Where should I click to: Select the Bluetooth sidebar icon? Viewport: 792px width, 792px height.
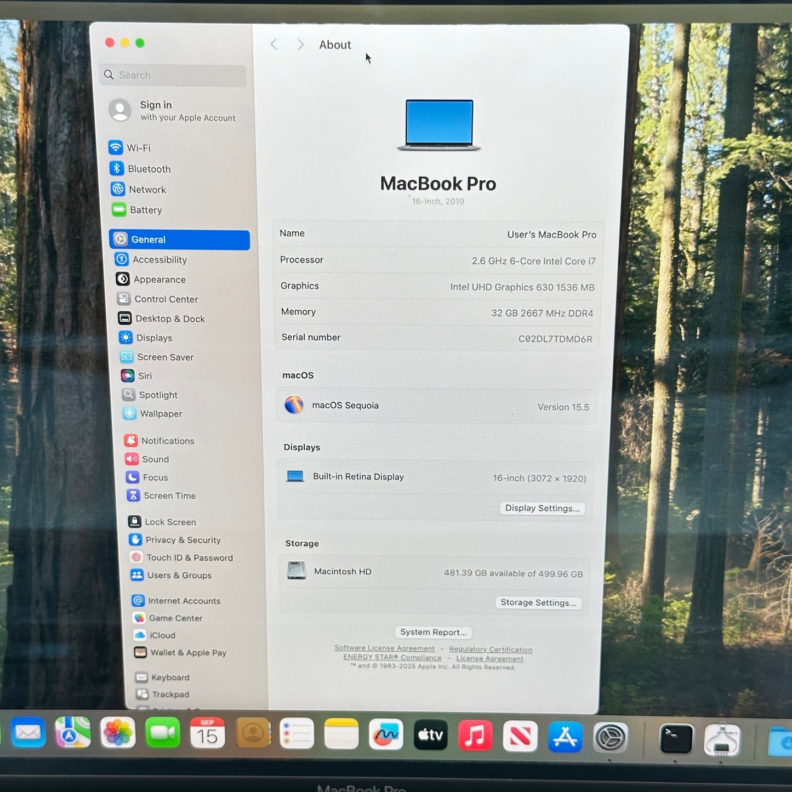click(116, 169)
